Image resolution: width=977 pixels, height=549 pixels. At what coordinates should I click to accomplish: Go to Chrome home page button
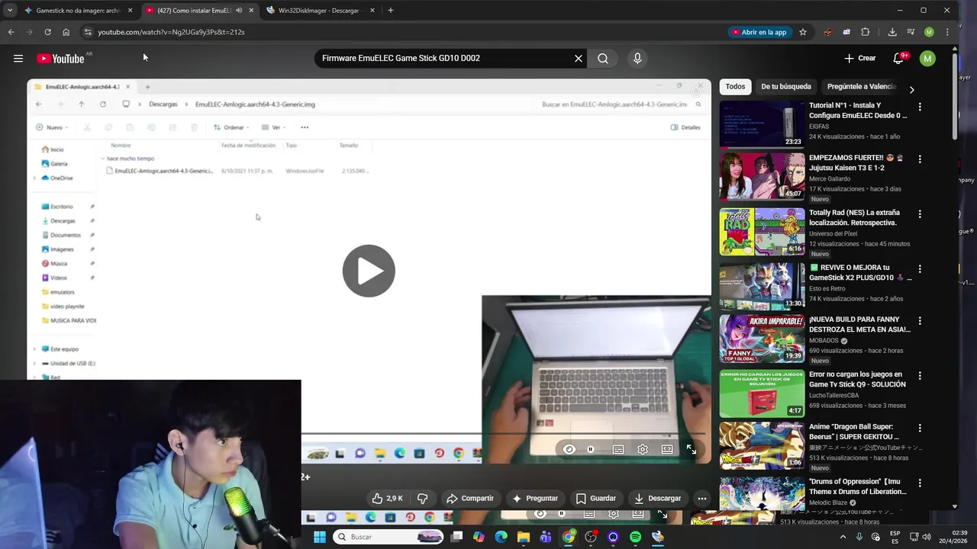pos(66,32)
